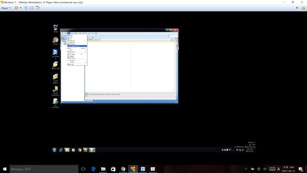Select the Chrome shortcut on guest desktop
307x173 pixels.
56,41
